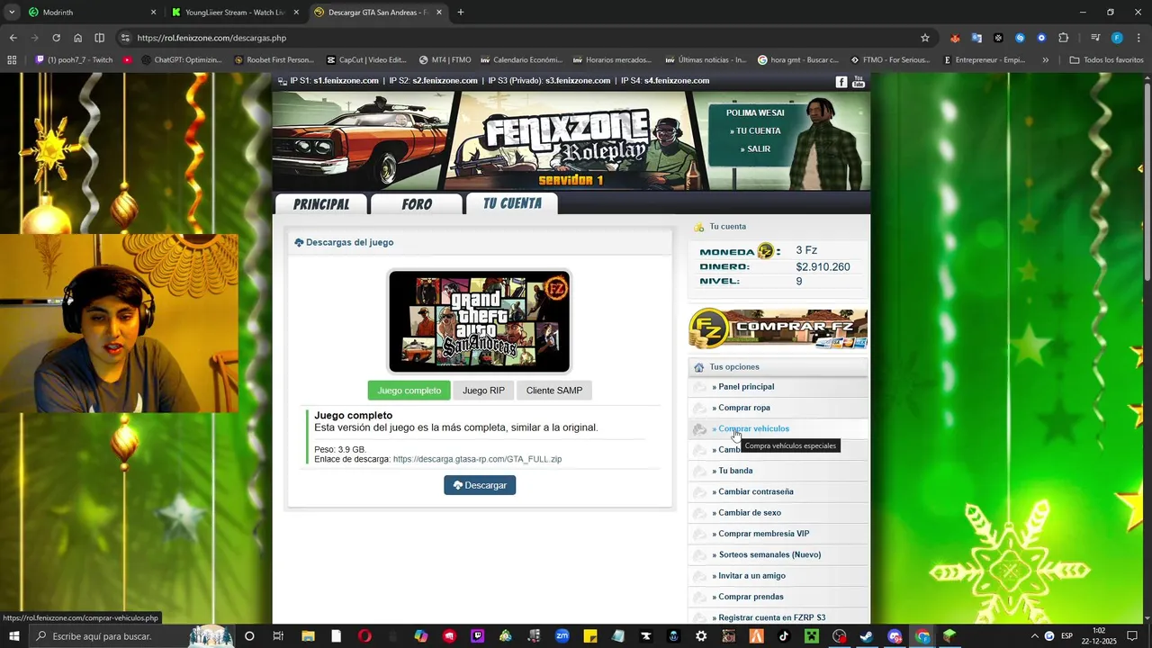Select the Juego RIP option
This screenshot has height=648, width=1152.
(x=483, y=391)
